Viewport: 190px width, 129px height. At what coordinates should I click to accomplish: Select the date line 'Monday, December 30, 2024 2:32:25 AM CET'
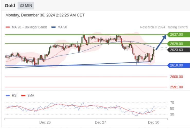coord(45,15)
